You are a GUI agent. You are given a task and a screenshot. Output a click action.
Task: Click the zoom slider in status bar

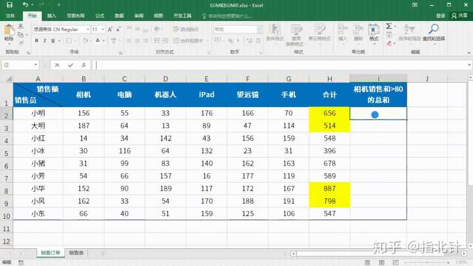click(426, 262)
